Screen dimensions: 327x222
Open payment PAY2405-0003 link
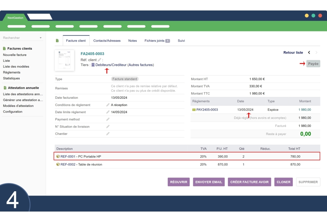click(207, 110)
